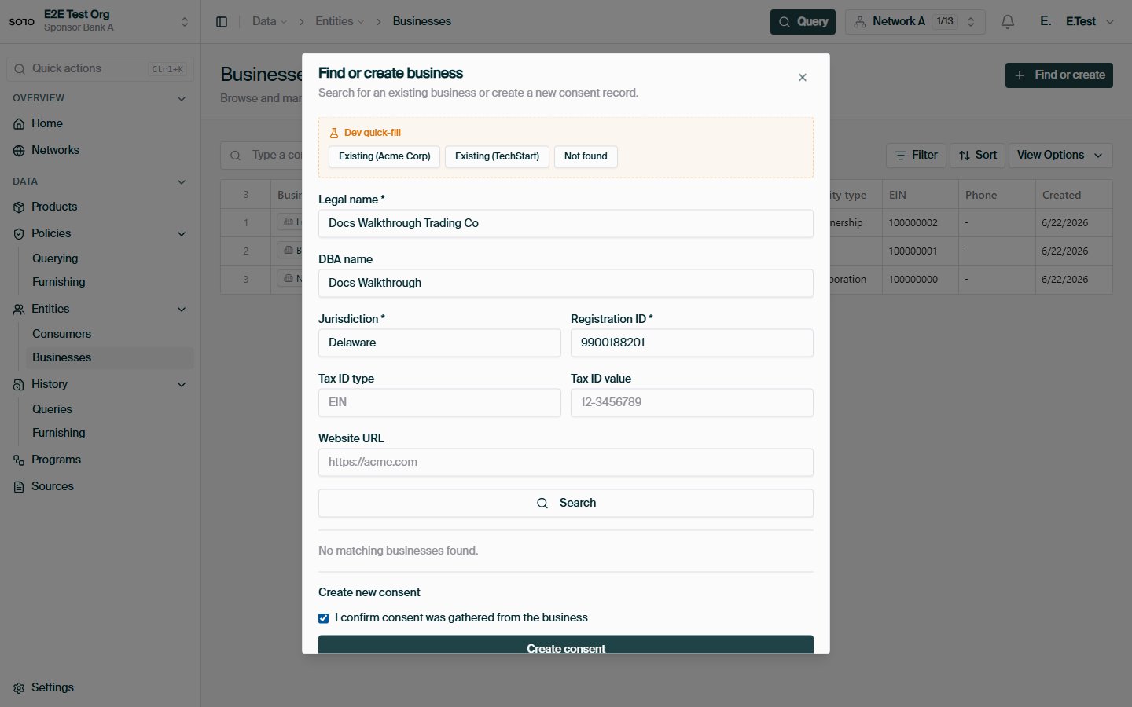Viewport: 1132px width, 707px height.
Task: Click the Sort arrows icon
Action: (x=965, y=156)
